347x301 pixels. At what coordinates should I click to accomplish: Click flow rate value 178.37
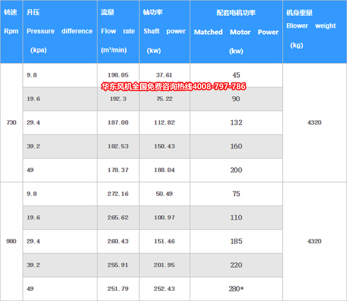pos(118,170)
